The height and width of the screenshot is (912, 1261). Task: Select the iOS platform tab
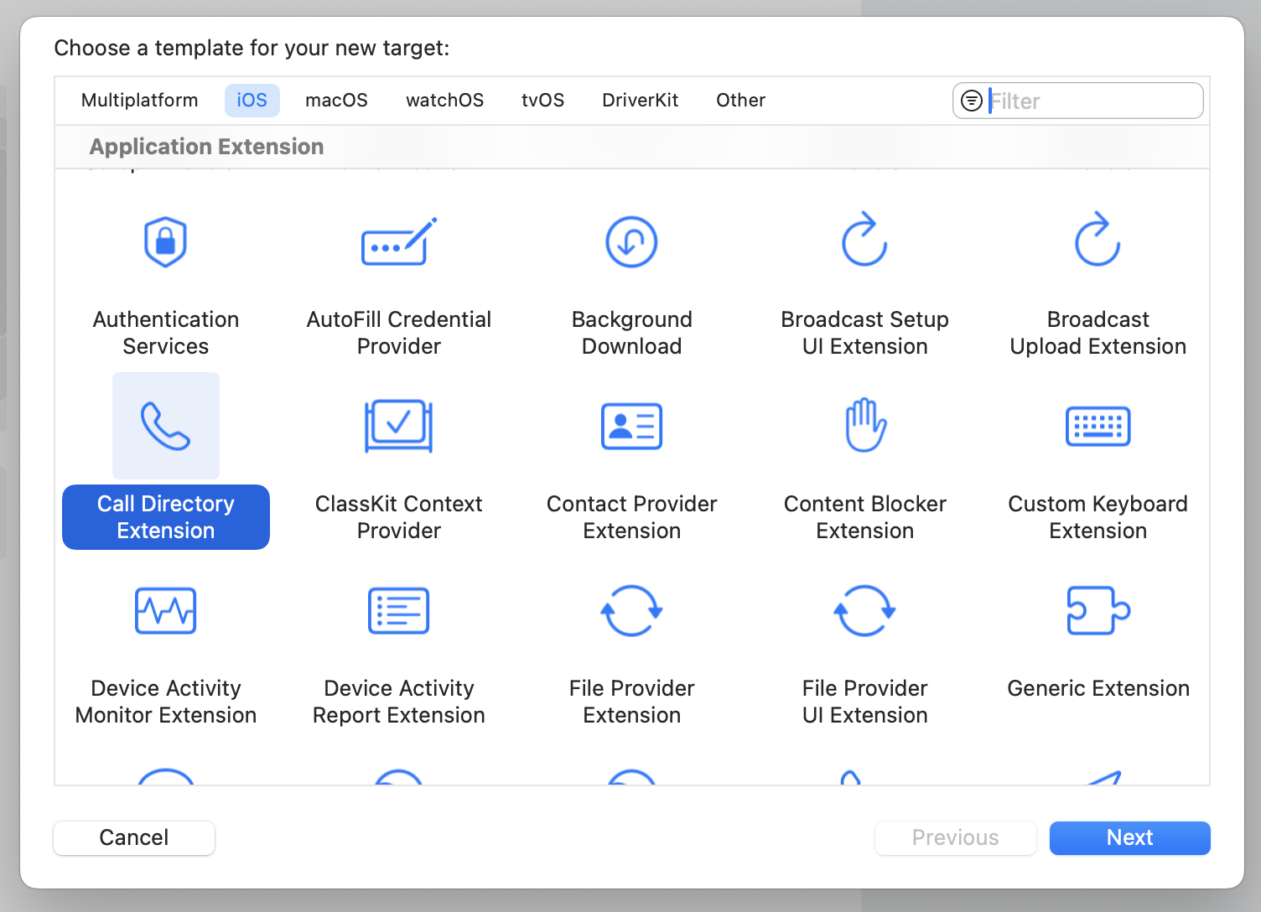[252, 101]
